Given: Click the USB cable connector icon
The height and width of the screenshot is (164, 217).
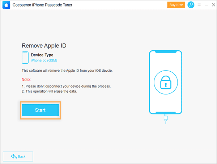Looking at the screenshot, I should 166,119.
